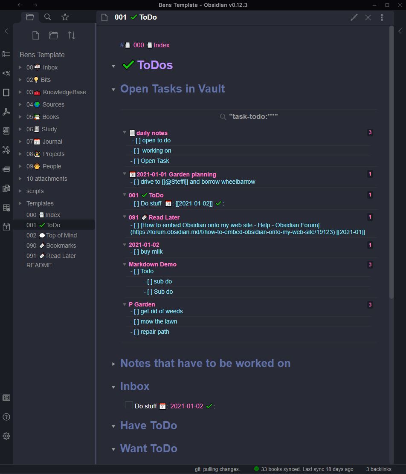
Task: Click the new folder icon
Action: (x=54, y=35)
